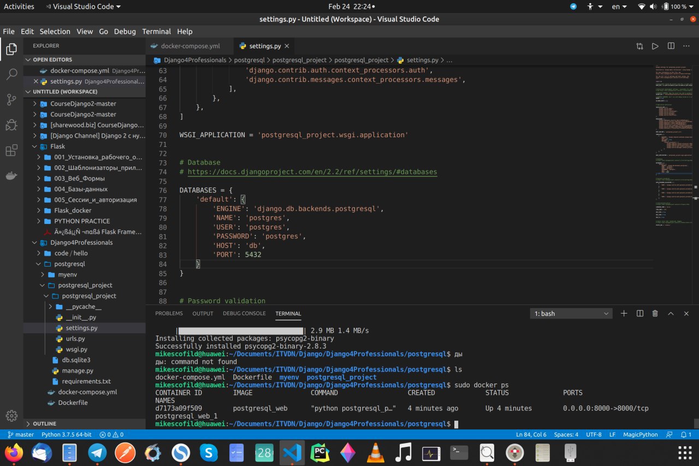The height and width of the screenshot is (466, 699).
Task: Open manage.py in the explorer
Action: pos(84,371)
